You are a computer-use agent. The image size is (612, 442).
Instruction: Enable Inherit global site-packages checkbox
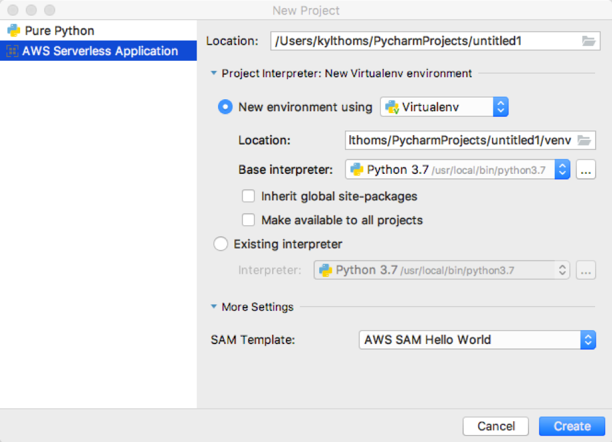tap(248, 197)
